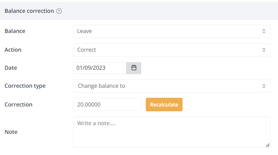This screenshot has height=155, width=278.
Task: Open the Change balance to dropdown
Action: pyautogui.click(x=171, y=86)
